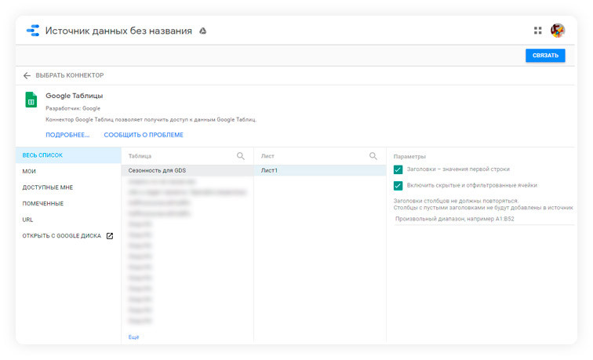Click the СВЯЗАТЬ button
This screenshot has width=593, height=360.
[545, 56]
